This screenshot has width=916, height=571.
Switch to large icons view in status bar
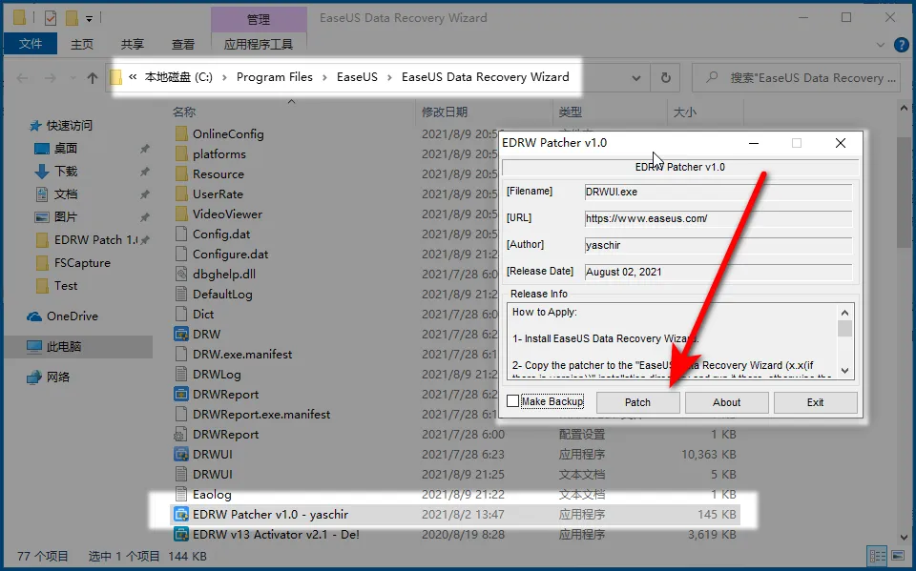click(x=898, y=557)
